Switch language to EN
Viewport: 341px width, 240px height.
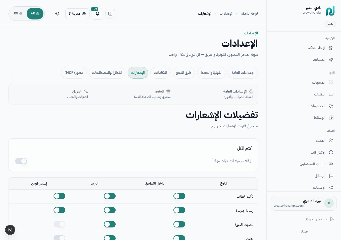click(18, 14)
